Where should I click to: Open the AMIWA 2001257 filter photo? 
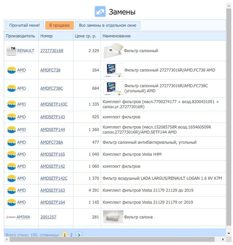(x=113, y=217)
